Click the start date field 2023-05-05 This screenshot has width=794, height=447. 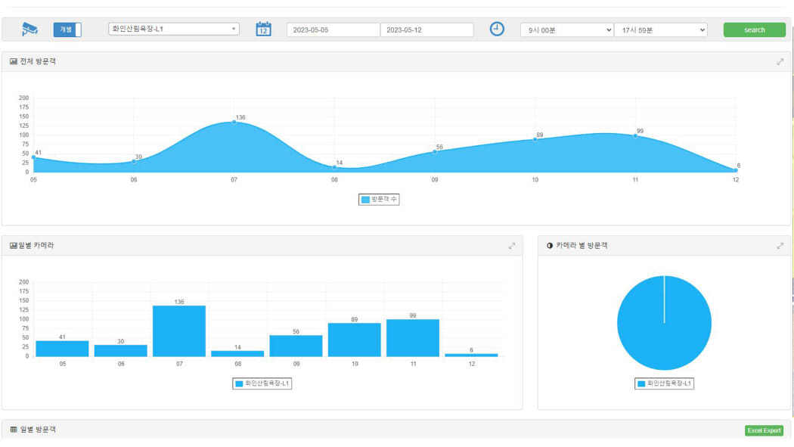(333, 30)
